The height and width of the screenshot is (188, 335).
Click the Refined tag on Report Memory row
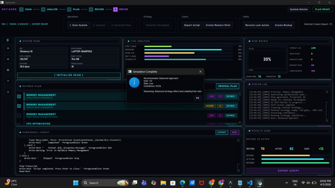(231, 115)
